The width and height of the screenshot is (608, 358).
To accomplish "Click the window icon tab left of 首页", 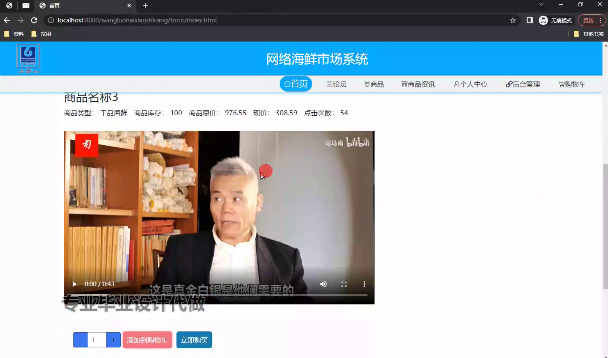I will (x=26, y=5).
